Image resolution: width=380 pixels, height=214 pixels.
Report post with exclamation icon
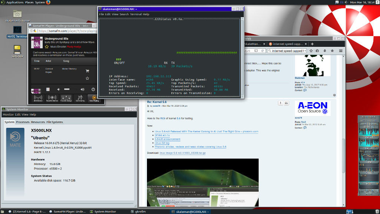click(281, 103)
